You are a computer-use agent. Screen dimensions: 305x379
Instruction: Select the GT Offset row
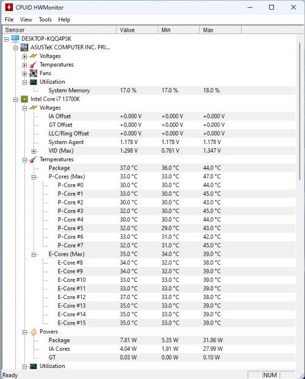171,125
